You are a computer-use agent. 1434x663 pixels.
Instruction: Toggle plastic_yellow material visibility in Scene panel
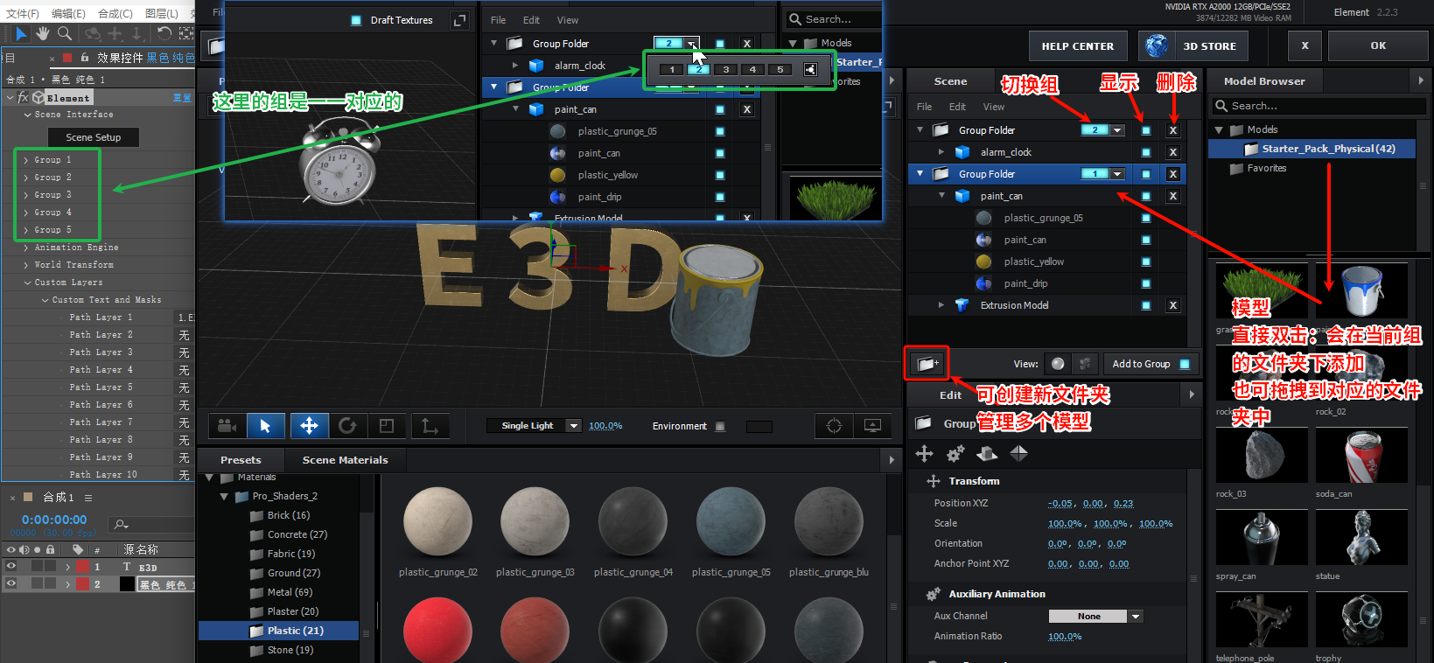(1146, 262)
